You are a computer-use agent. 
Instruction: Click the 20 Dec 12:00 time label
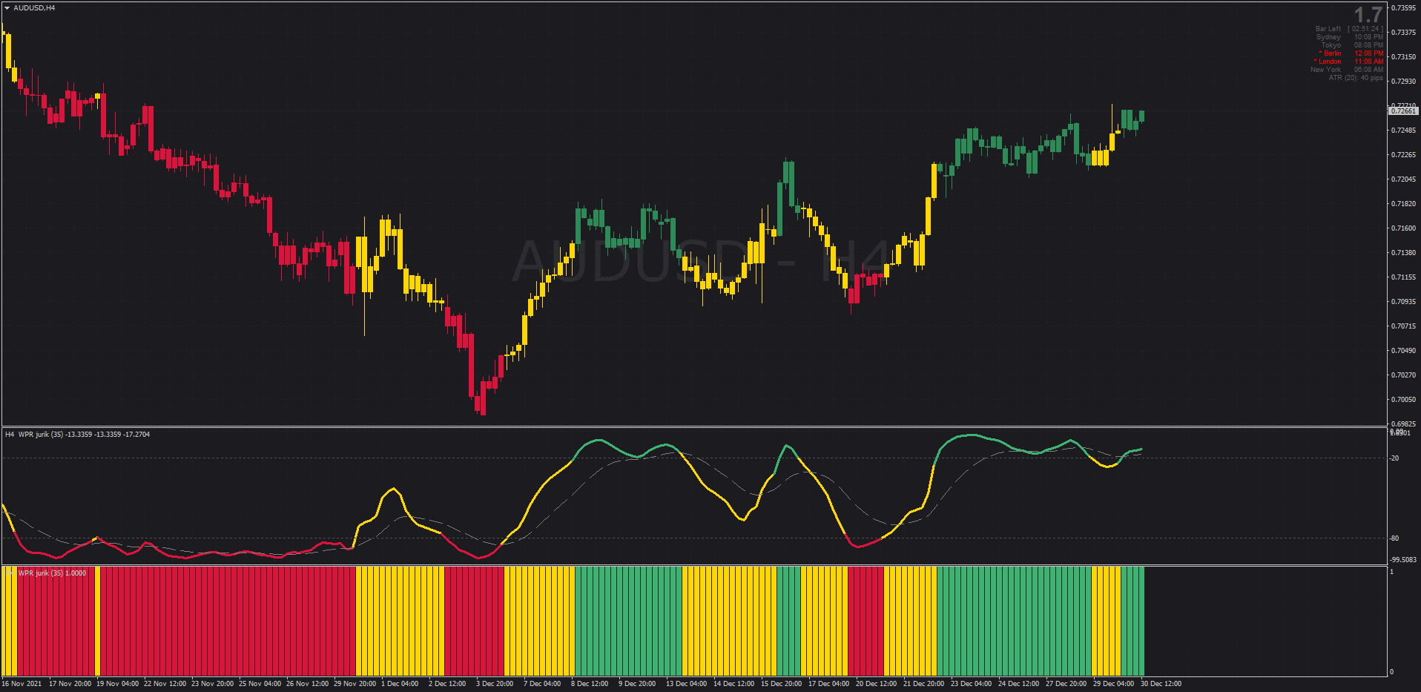pyautogui.click(x=877, y=684)
